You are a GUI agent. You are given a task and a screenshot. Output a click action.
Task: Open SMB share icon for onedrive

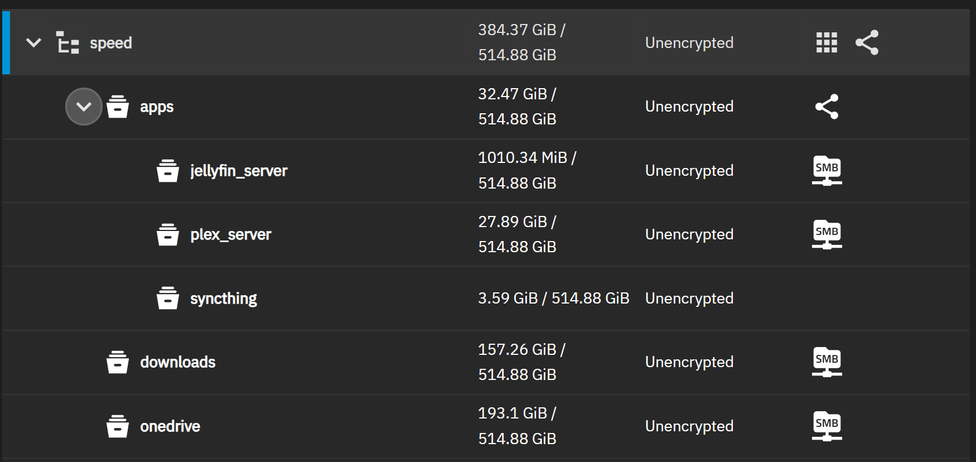click(827, 426)
